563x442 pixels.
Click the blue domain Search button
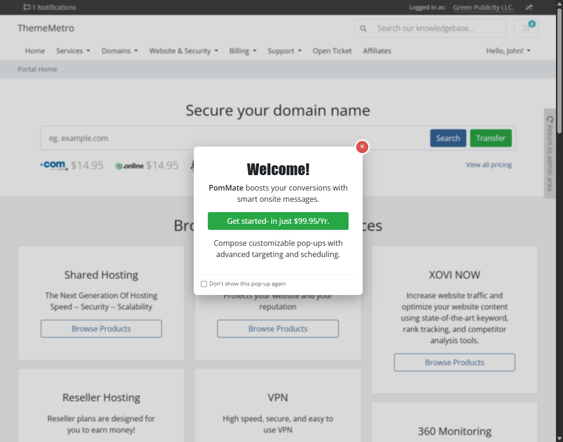pyautogui.click(x=448, y=138)
